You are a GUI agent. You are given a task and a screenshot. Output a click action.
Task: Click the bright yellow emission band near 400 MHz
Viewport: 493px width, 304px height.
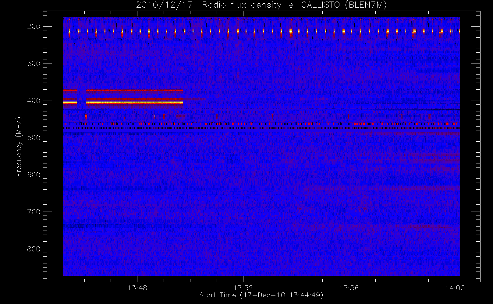tap(134, 103)
